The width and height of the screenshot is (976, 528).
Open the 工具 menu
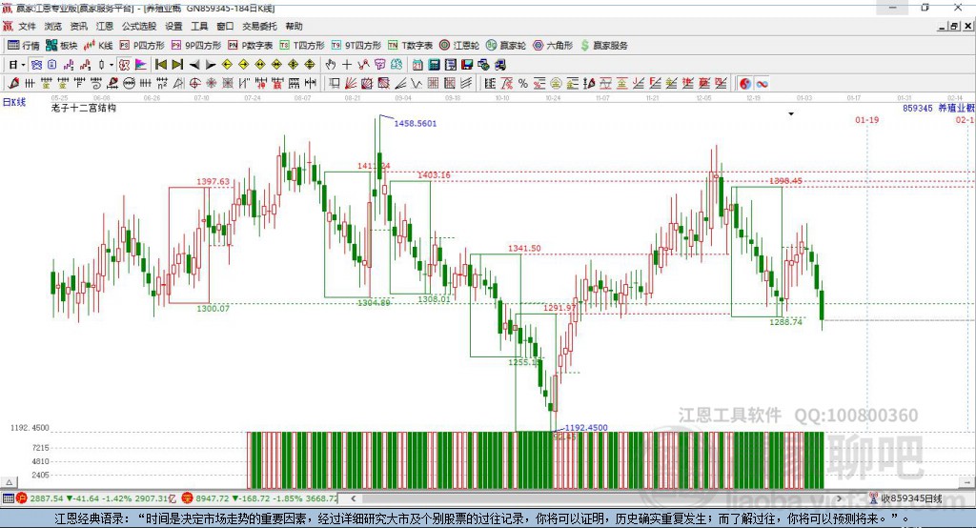tap(199, 26)
